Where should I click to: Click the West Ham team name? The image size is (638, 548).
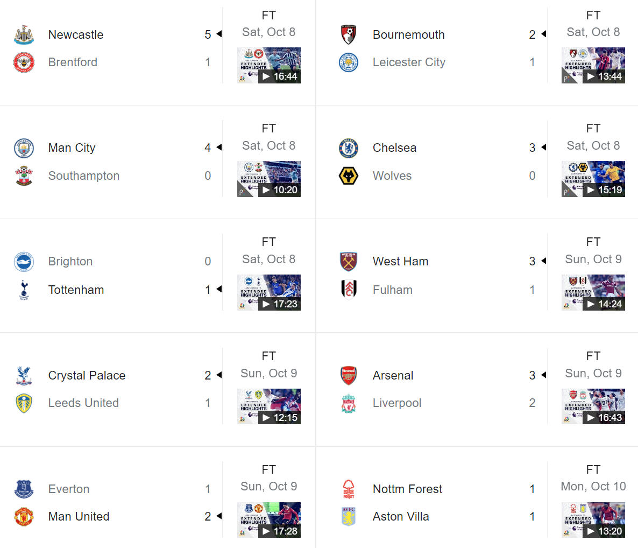(x=400, y=261)
